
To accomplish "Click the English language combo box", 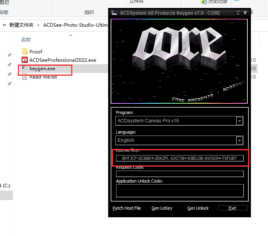I will coord(179,140).
